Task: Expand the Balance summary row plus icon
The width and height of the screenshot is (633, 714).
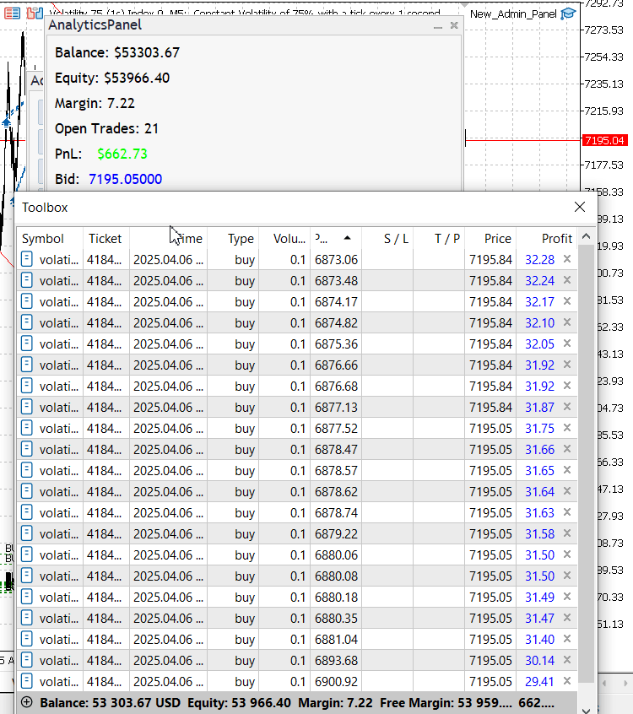Action: (x=27, y=702)
